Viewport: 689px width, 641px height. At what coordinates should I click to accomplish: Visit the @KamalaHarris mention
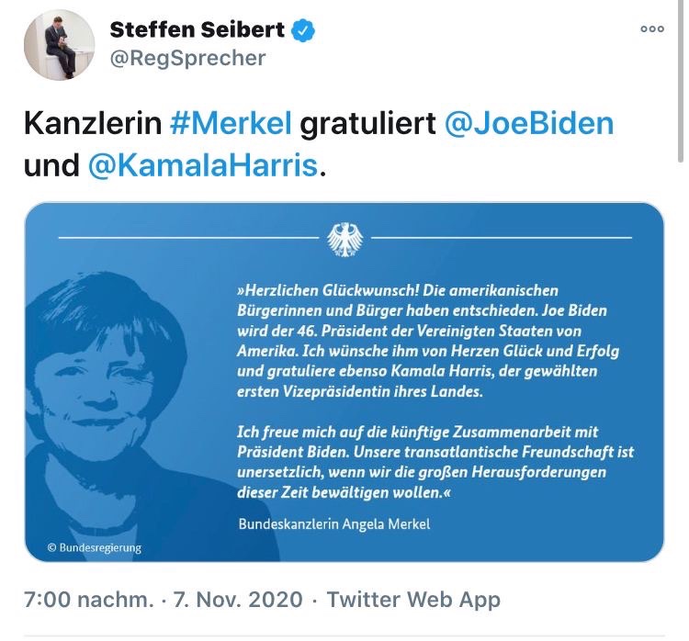(x=203, y=166)
